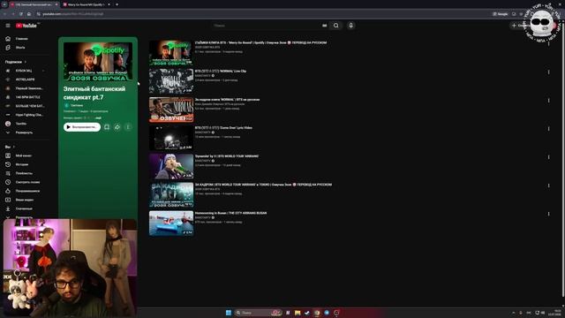
Task: Open a new browser tab
Action: (x=117, y=4)
